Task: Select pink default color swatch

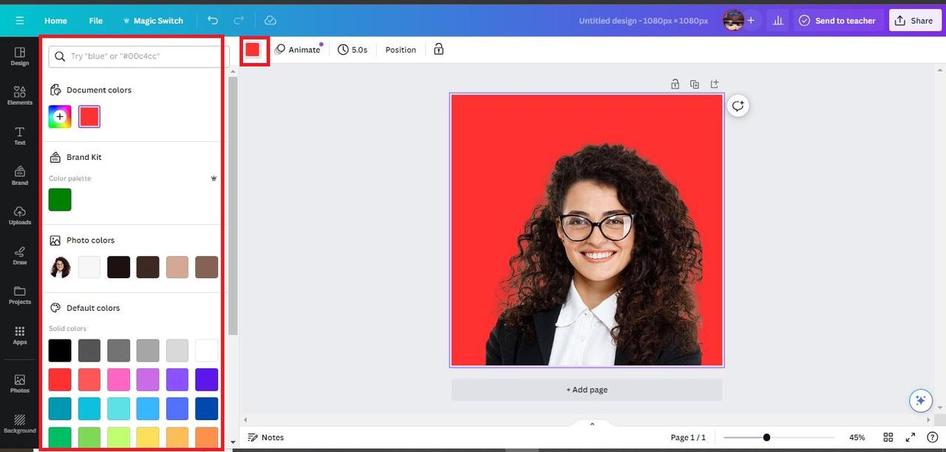Action: pyautogui.click(x=118, y=380)
